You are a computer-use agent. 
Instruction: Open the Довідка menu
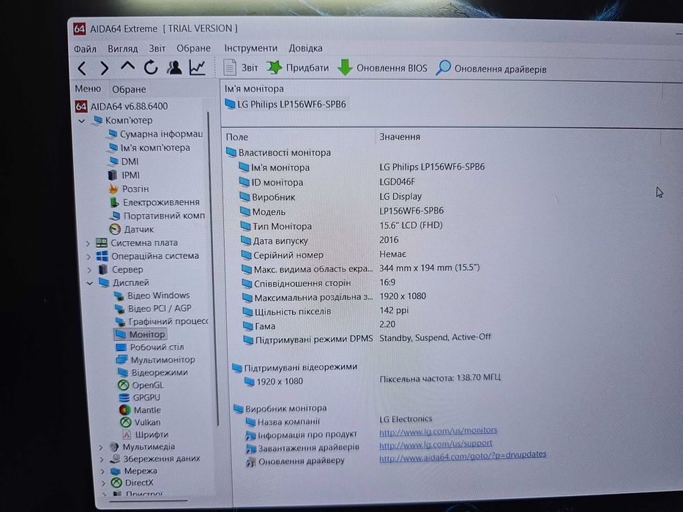pyautogui.click(x=305, y=48)
